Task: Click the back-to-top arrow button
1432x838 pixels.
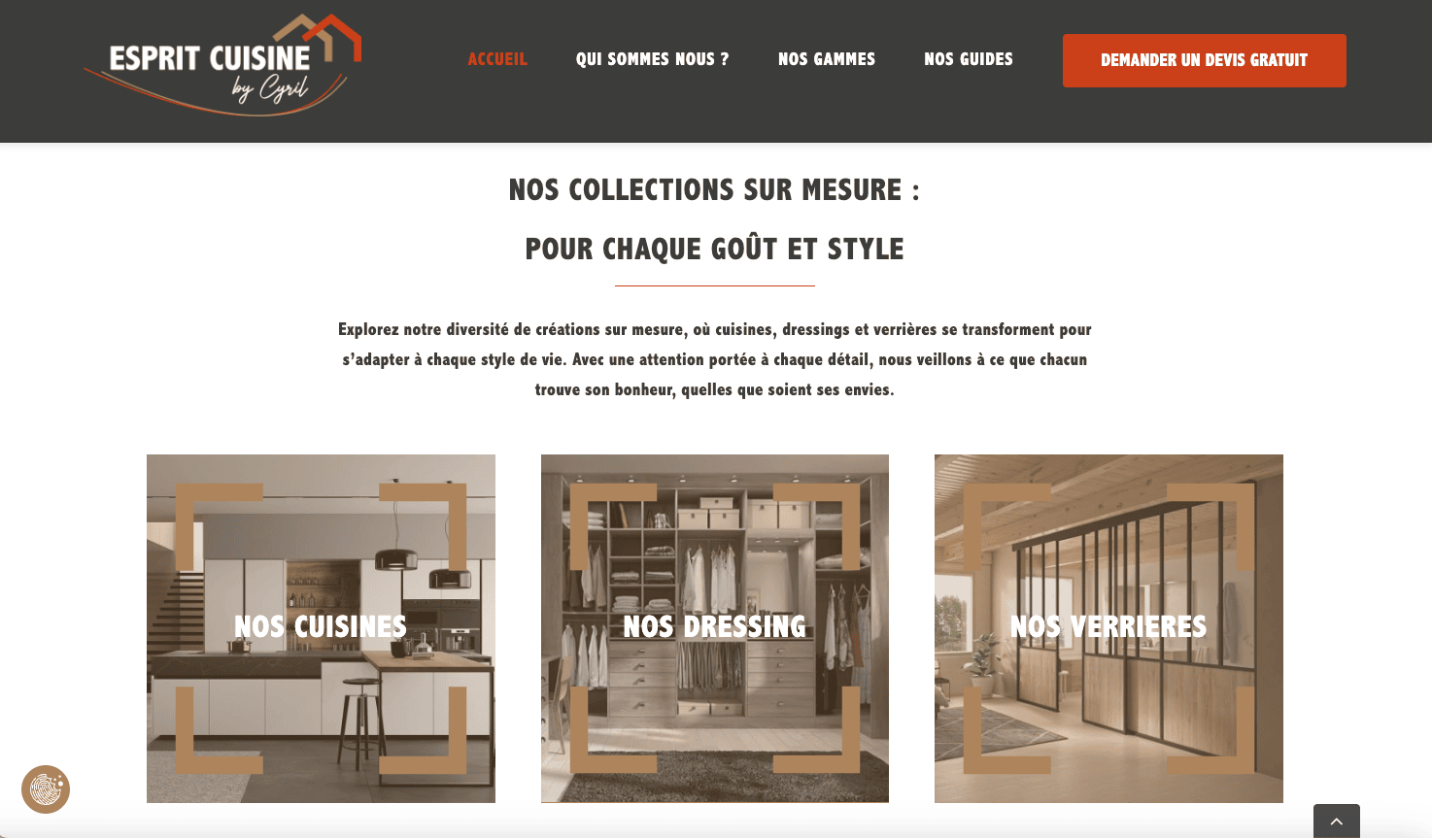Action: (x=1336, y=821)
